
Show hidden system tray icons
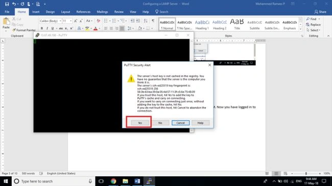pos(274,181)
